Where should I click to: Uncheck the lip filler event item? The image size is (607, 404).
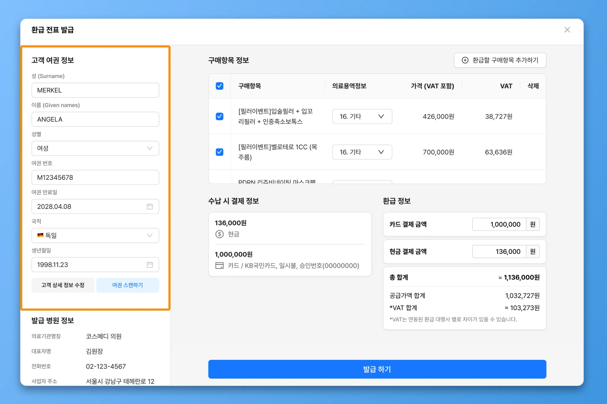(x=220, y=116)
